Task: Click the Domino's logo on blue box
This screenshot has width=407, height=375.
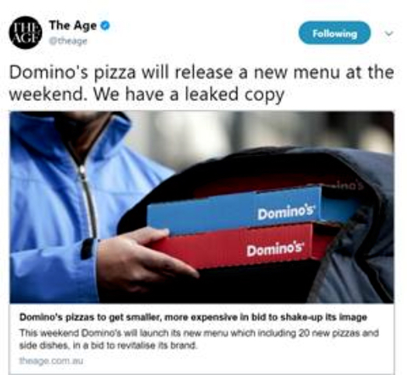Action: click(286, 213)
